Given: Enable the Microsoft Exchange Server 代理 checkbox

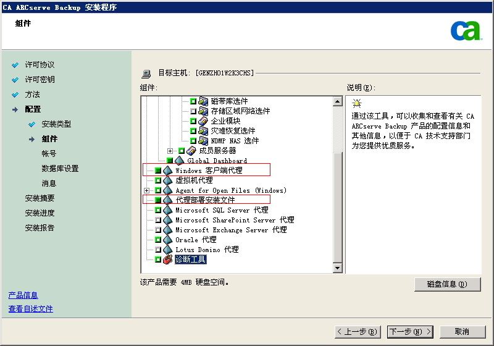Looking at the screenshot, I should (x=158, y=230).
